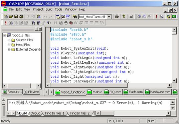Switch to the Resource view tab

[x=12, y=92]
